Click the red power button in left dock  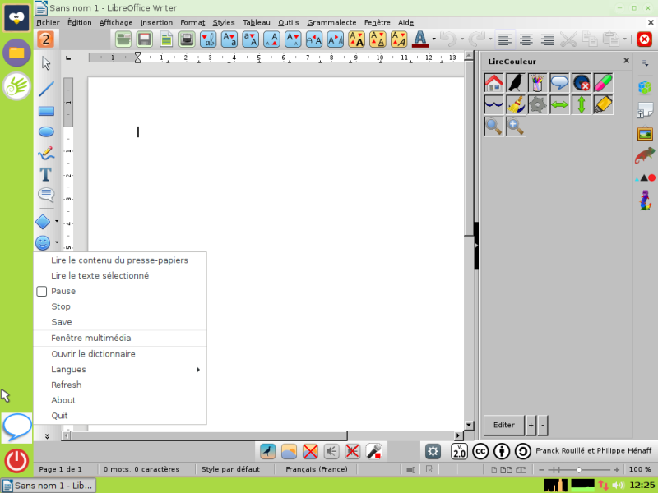tap(16, 461)
